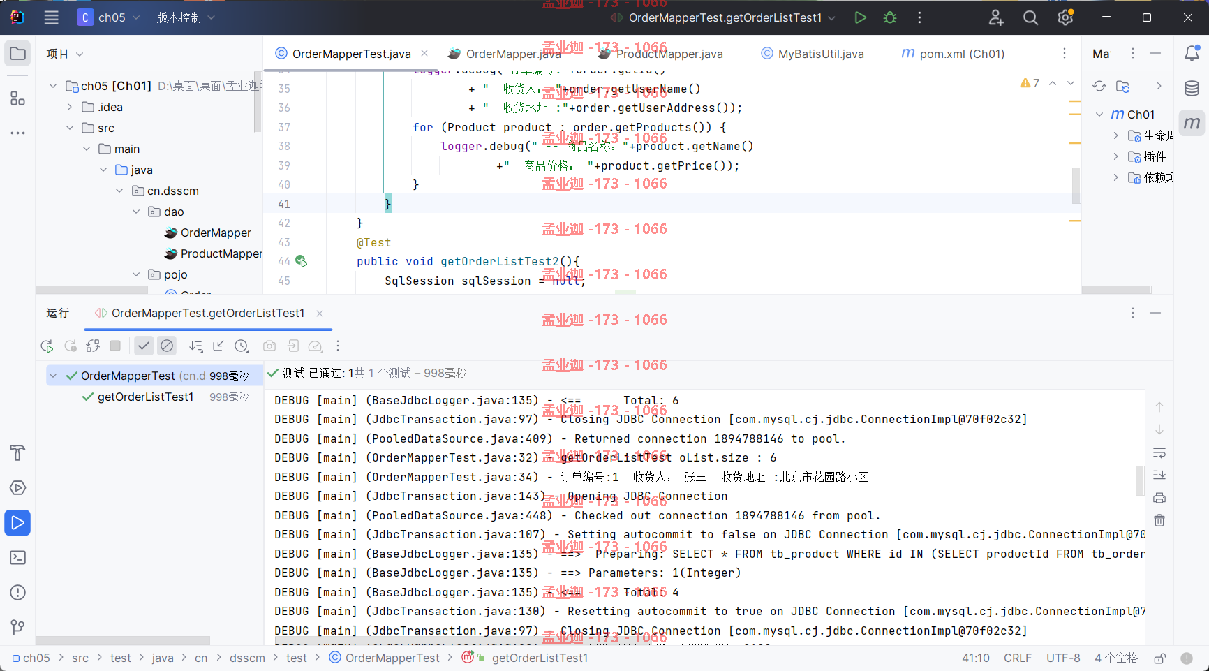Open the test sort options dropdown
Screen dimensions: 1209x671
pyautogui.click(x=196, y=346)
